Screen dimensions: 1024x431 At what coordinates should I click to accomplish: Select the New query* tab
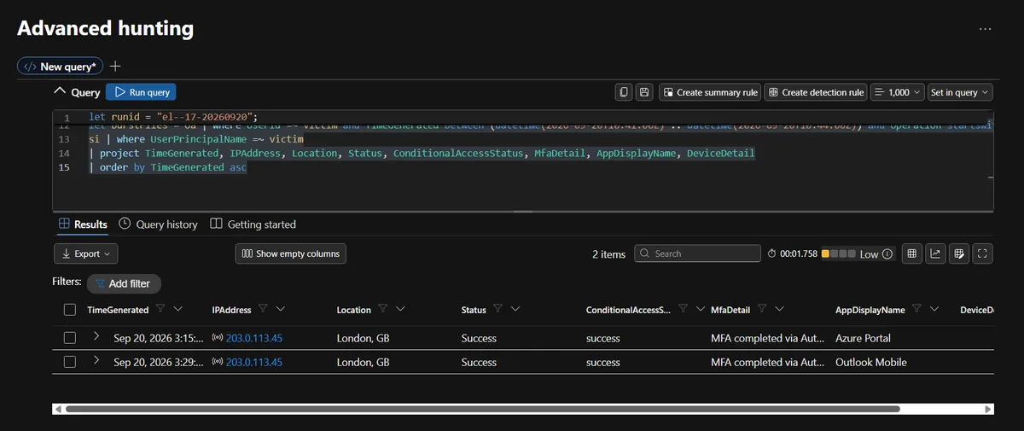pyautogui.click(x=60, y=66)
